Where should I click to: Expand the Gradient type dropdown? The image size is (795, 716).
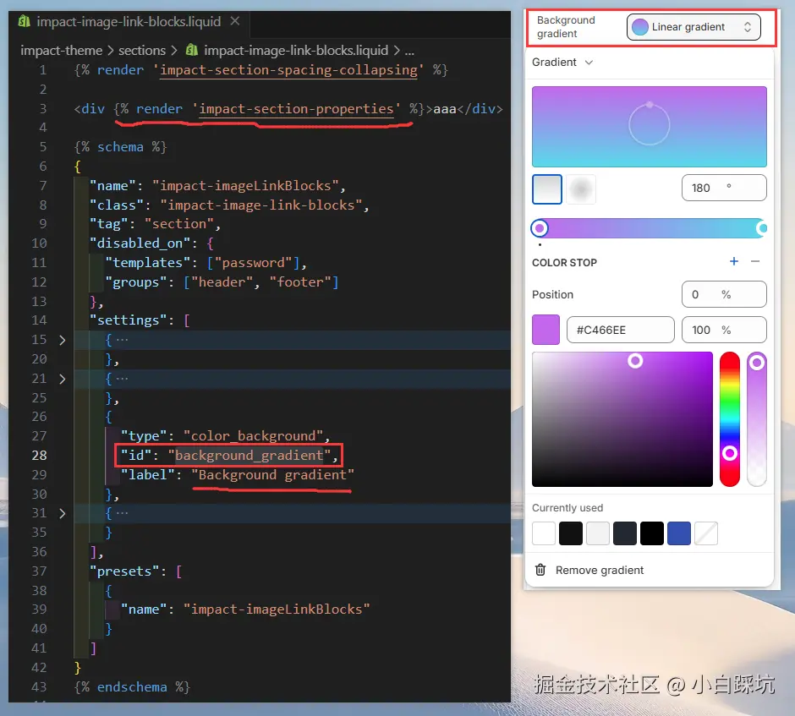[x=562, y=63]
